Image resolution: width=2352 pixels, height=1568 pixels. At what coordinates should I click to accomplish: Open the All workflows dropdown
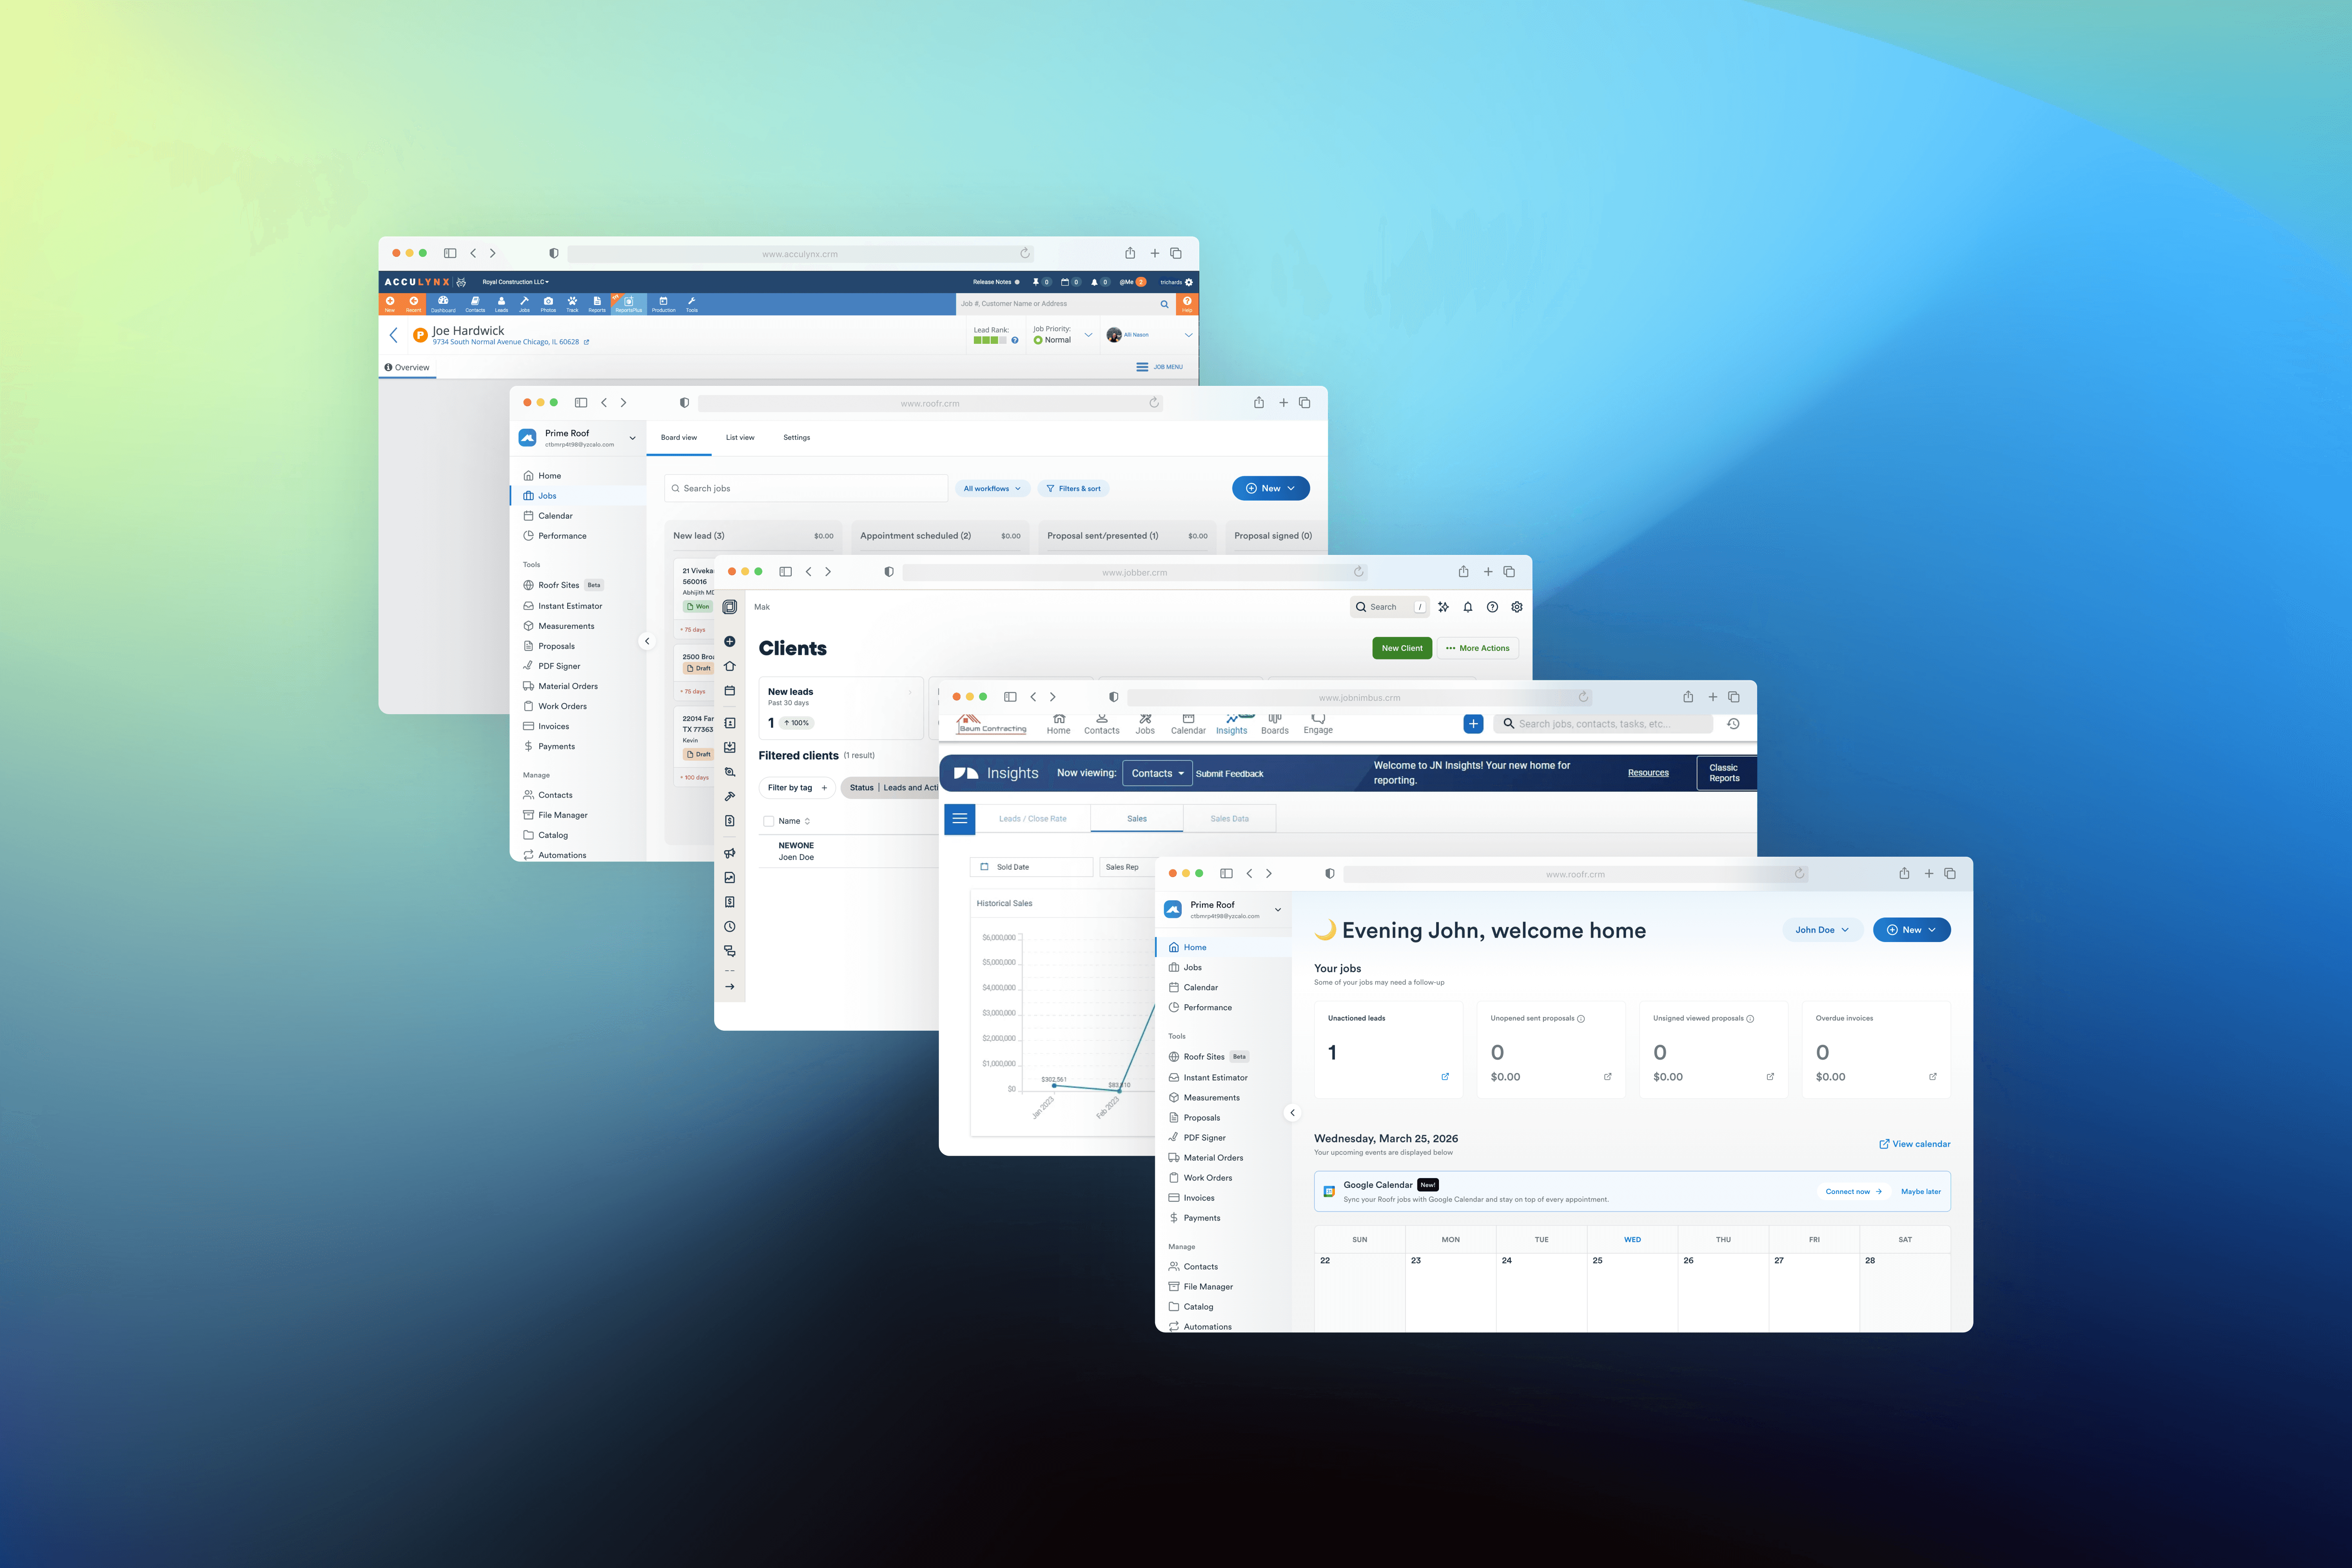[991, 489]
